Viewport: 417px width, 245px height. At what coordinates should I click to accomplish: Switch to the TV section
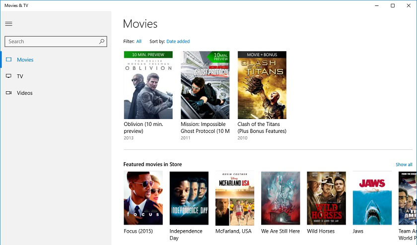click(x=20, y=76)
